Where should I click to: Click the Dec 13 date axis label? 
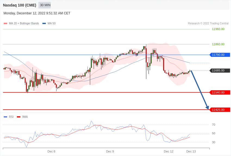coord(191,151)
